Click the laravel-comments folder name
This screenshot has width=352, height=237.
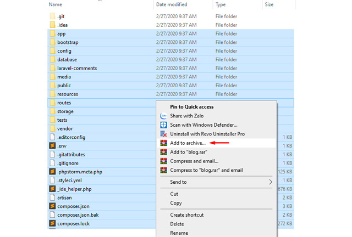pos(77,68)
